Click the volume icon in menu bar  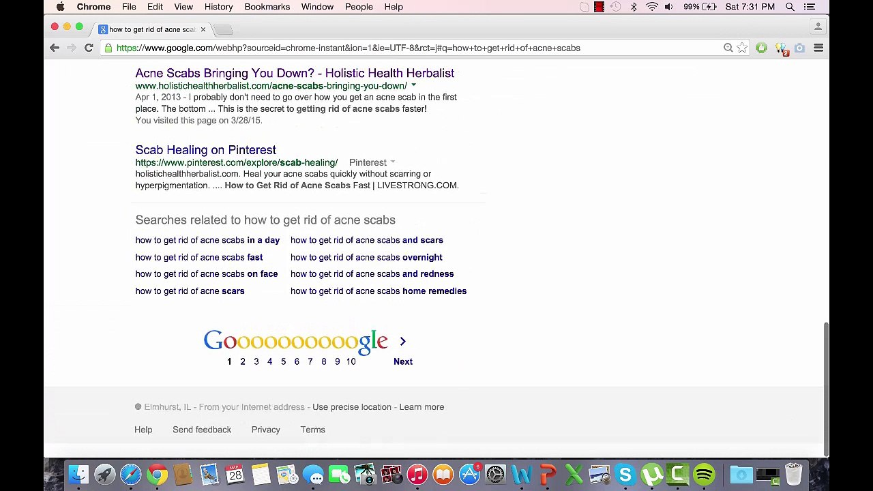[x=669, y=7]
